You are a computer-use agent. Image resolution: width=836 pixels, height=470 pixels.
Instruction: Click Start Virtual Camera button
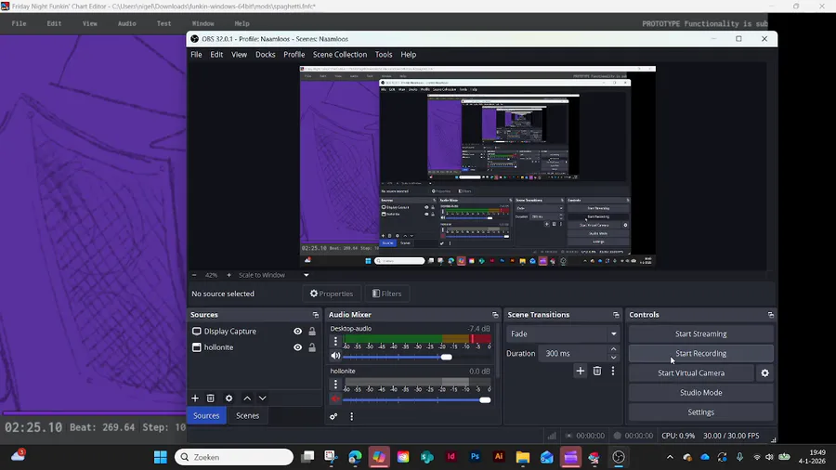point(691,373)
